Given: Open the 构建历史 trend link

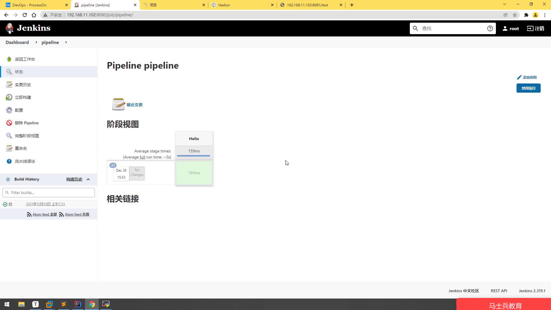Looking at the screenshot, I should (74, 179).
